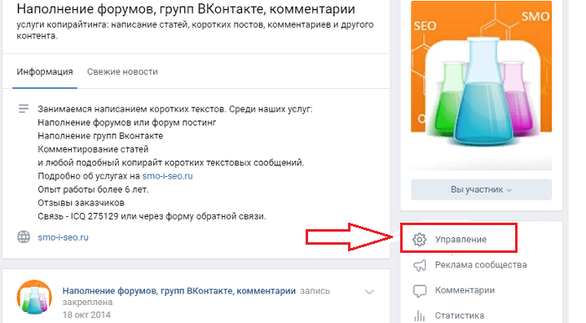
Task: Click the text Наполнение форумов или форум постинг
Action: click(126, 122)
